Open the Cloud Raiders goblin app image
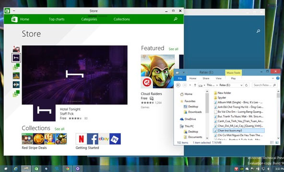 click(158, 71)
